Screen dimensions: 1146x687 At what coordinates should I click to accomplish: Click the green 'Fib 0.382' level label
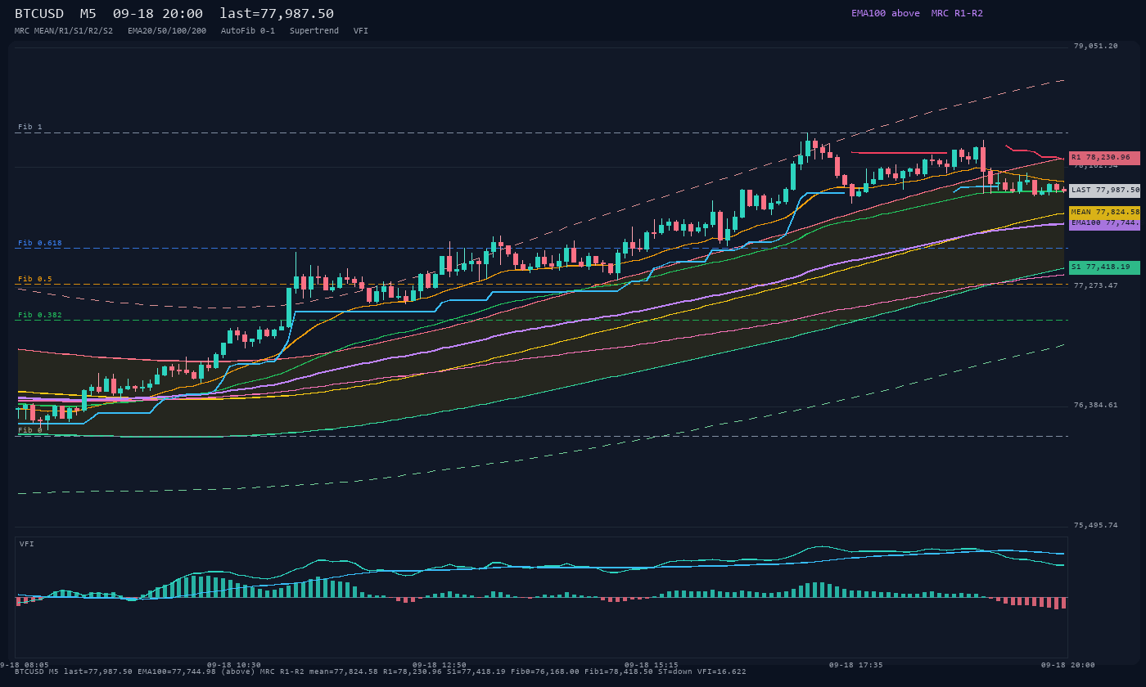click(x=40, y=316)
